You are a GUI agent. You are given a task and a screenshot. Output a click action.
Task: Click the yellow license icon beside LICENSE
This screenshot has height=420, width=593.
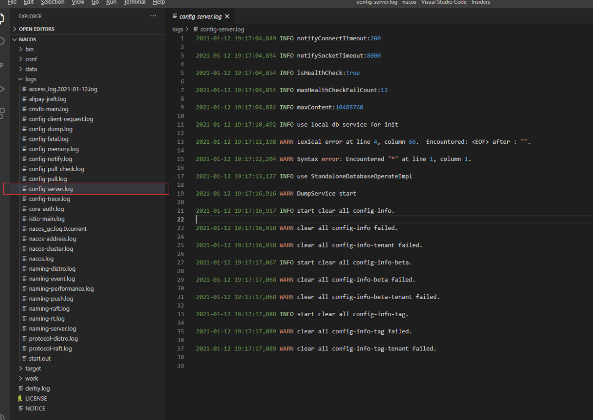pyautogui.click(x=20, y=398)
